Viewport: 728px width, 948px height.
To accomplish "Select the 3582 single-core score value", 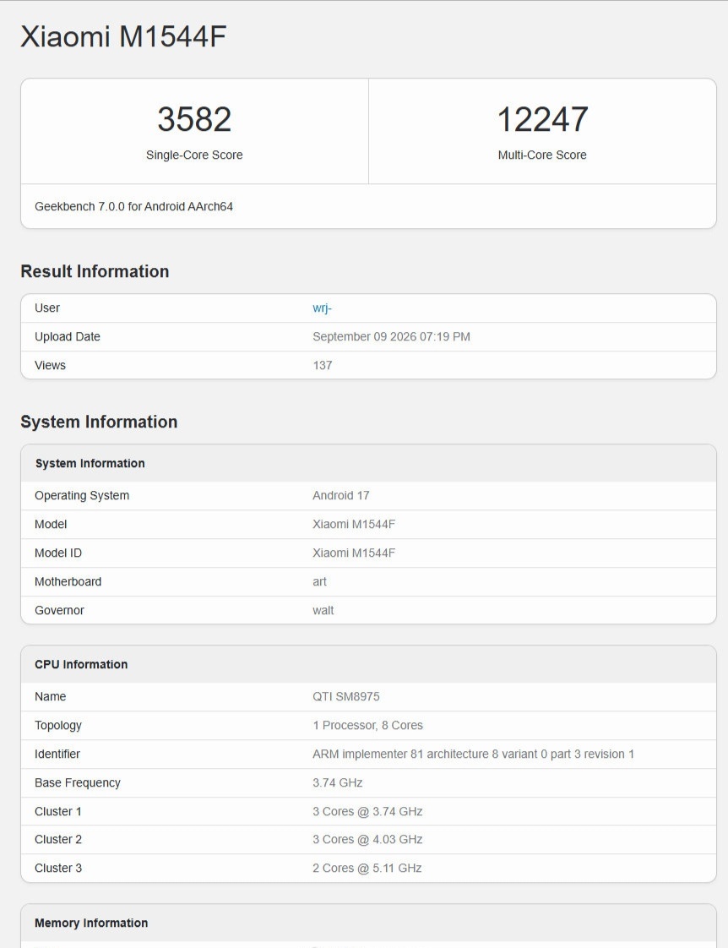I will 194,119.
